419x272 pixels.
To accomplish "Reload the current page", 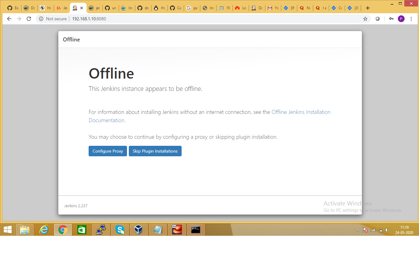I will click(29, 19).
